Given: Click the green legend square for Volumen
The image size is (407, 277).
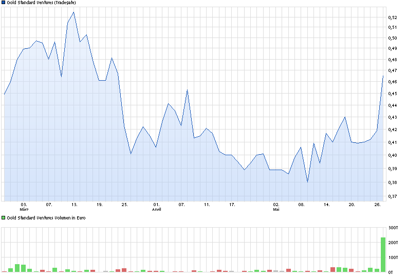Looking at the screenshot, I should pyautogui.click(x=4, y=218).
